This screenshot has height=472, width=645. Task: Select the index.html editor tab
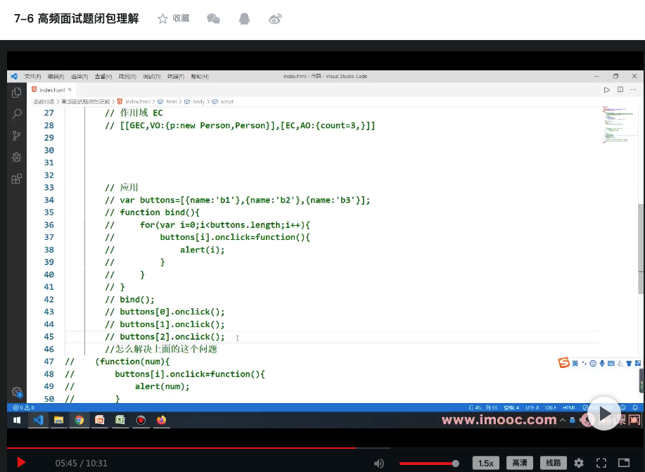pyautogui.click(x=51, y=90)
